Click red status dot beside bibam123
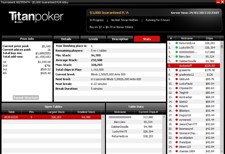The width and height of the screenshot is (225, 154). click(177, 147)
